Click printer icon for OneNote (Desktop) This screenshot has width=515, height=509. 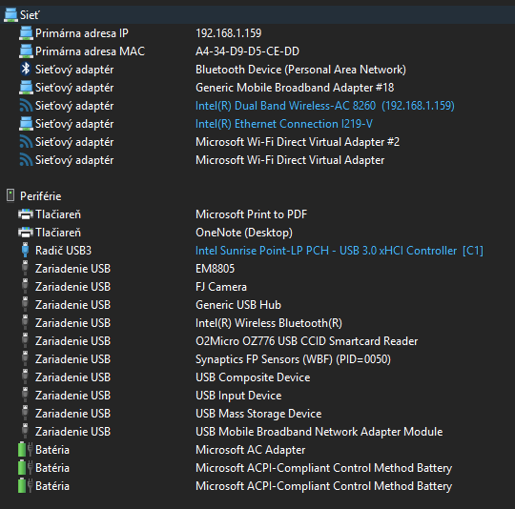pos(26,232)
